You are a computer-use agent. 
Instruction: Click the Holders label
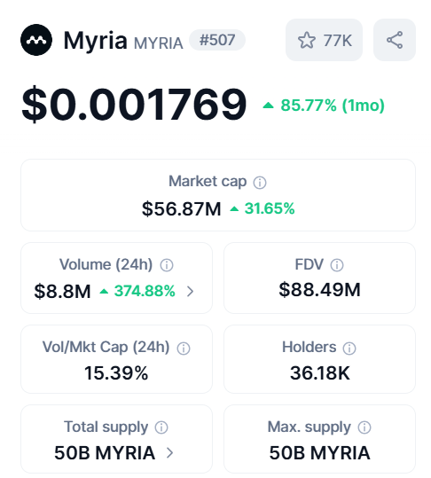310,348
